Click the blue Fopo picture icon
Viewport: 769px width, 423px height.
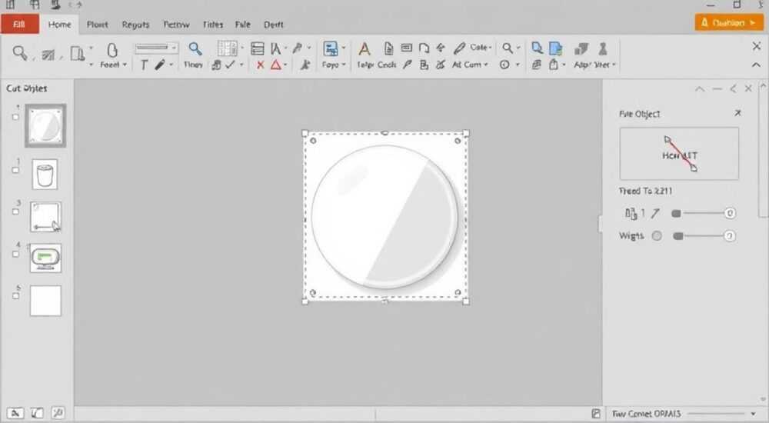coord(331,49)
